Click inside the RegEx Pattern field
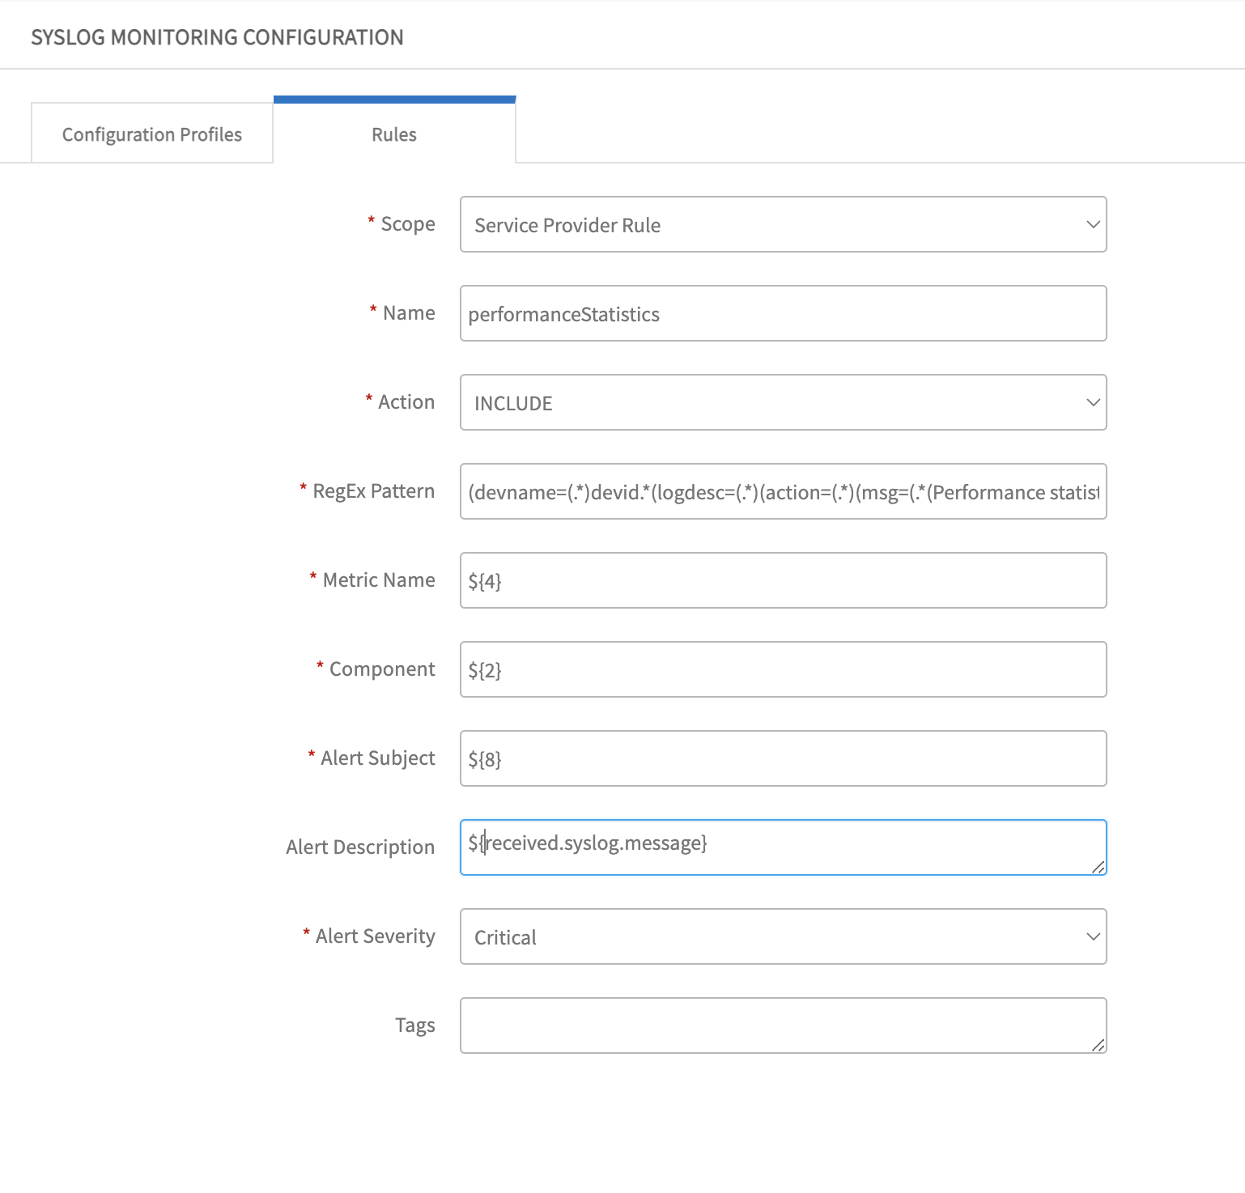 [x=782, y=491]
